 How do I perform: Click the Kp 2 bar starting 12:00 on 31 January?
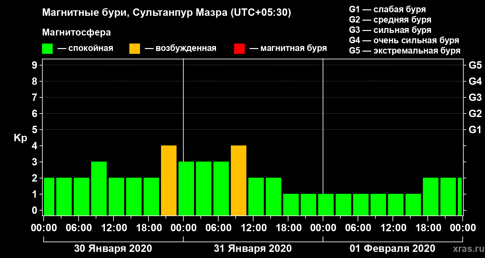tap(256, 197)
